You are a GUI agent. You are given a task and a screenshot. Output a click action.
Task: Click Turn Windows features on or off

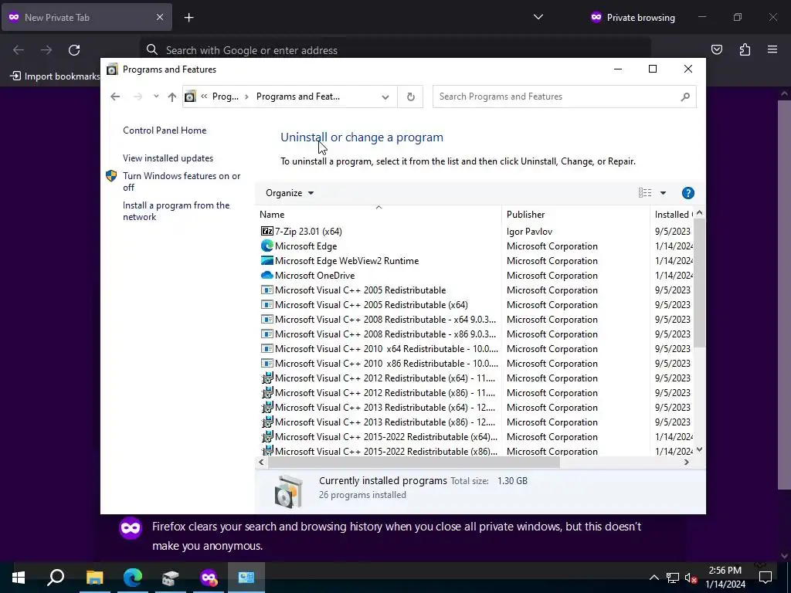pyautogui.click(x=182, y=181)
